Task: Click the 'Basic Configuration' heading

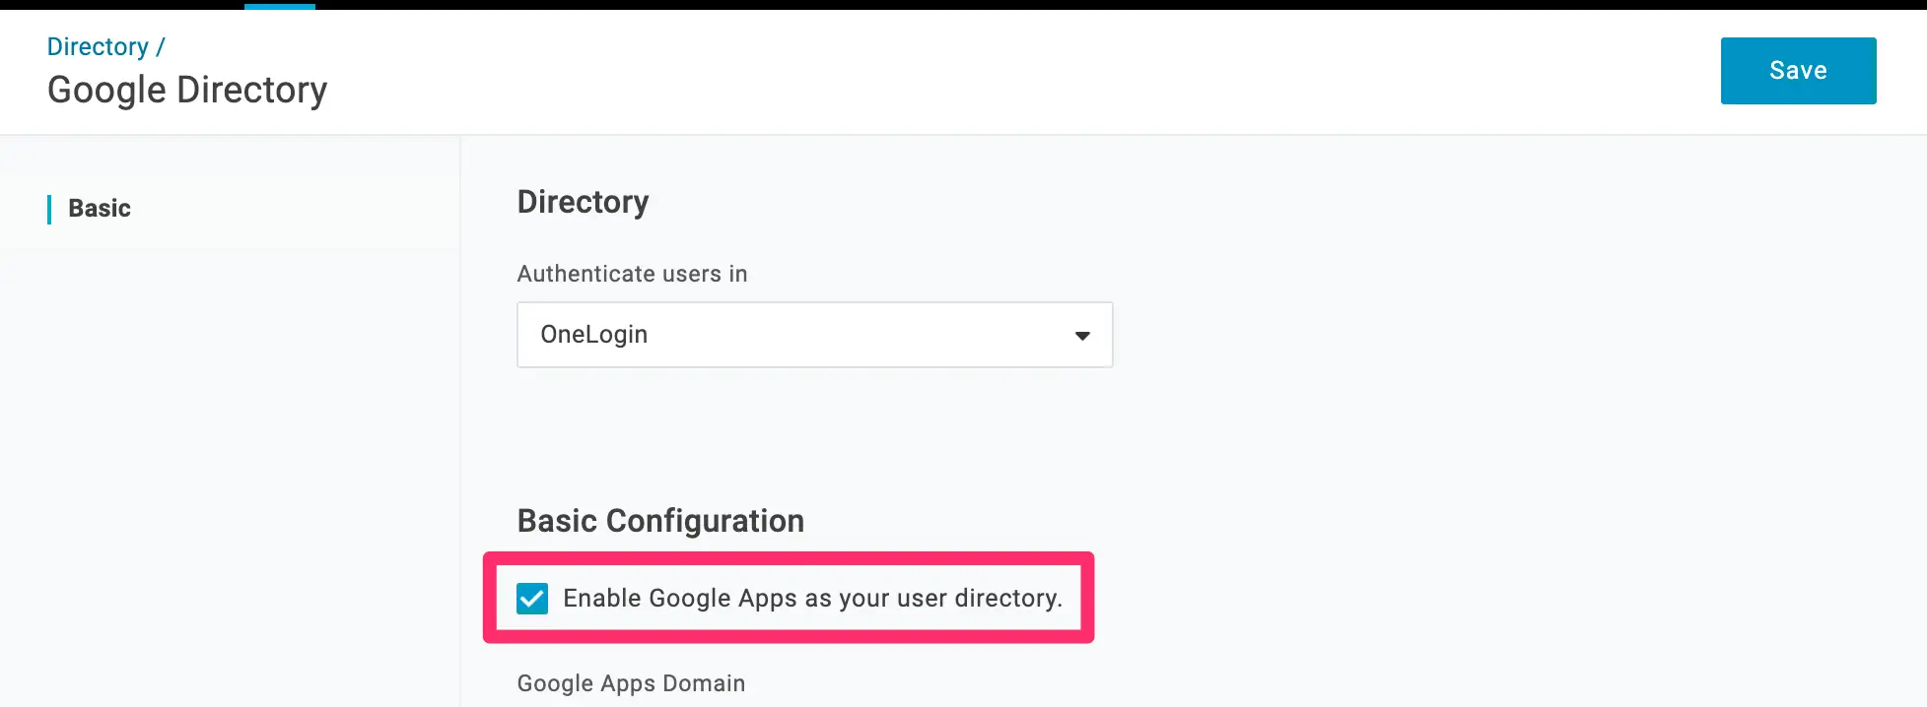Action: 660,521
